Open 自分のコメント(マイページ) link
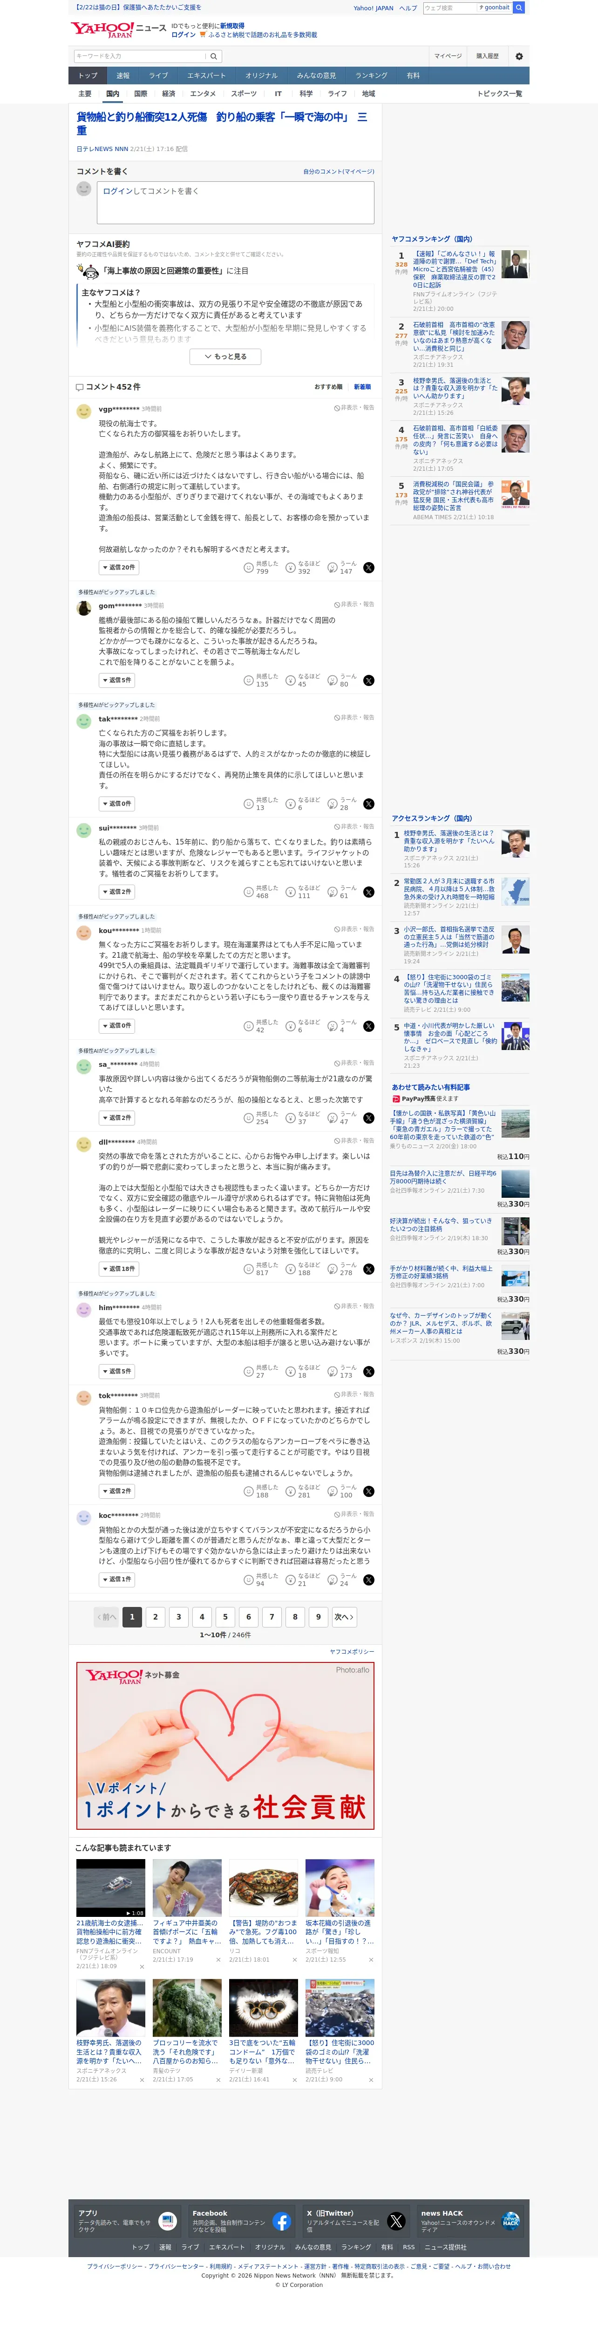This screenshot has height=2341, width=598. (x=338, y=172)
